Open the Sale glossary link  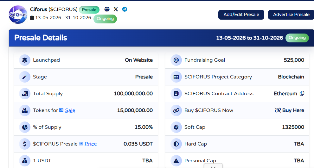(x=70, y=110)
